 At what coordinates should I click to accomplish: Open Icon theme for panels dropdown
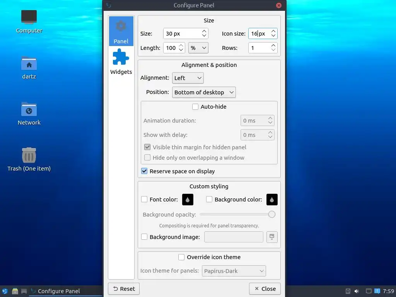[234, 271]
